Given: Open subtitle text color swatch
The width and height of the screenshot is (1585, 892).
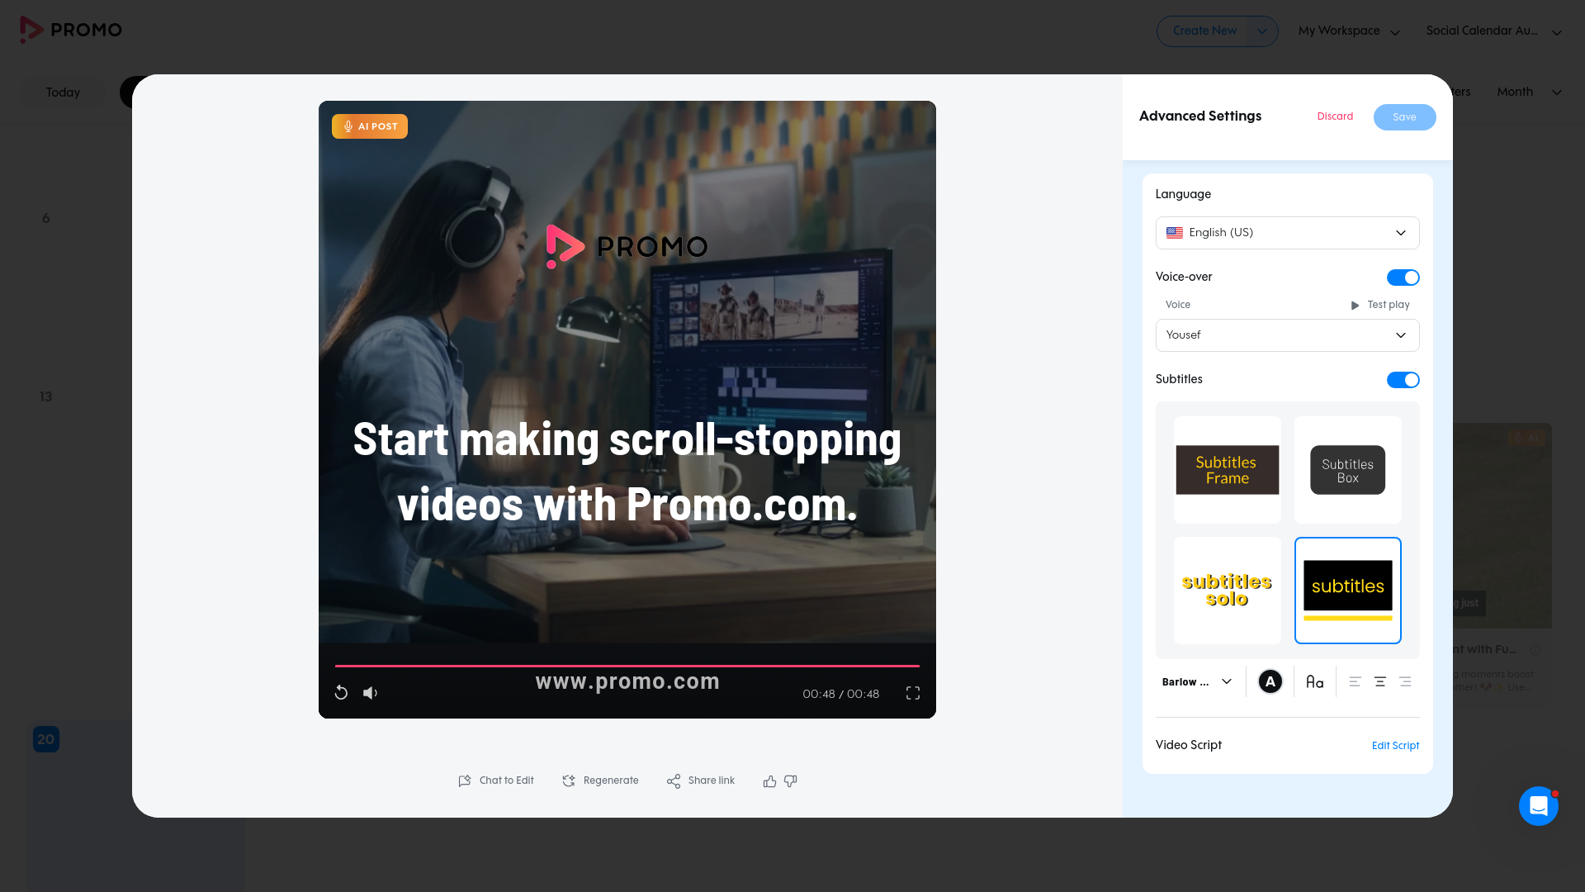Looking at the screenshot, I should pos(1270,681).
